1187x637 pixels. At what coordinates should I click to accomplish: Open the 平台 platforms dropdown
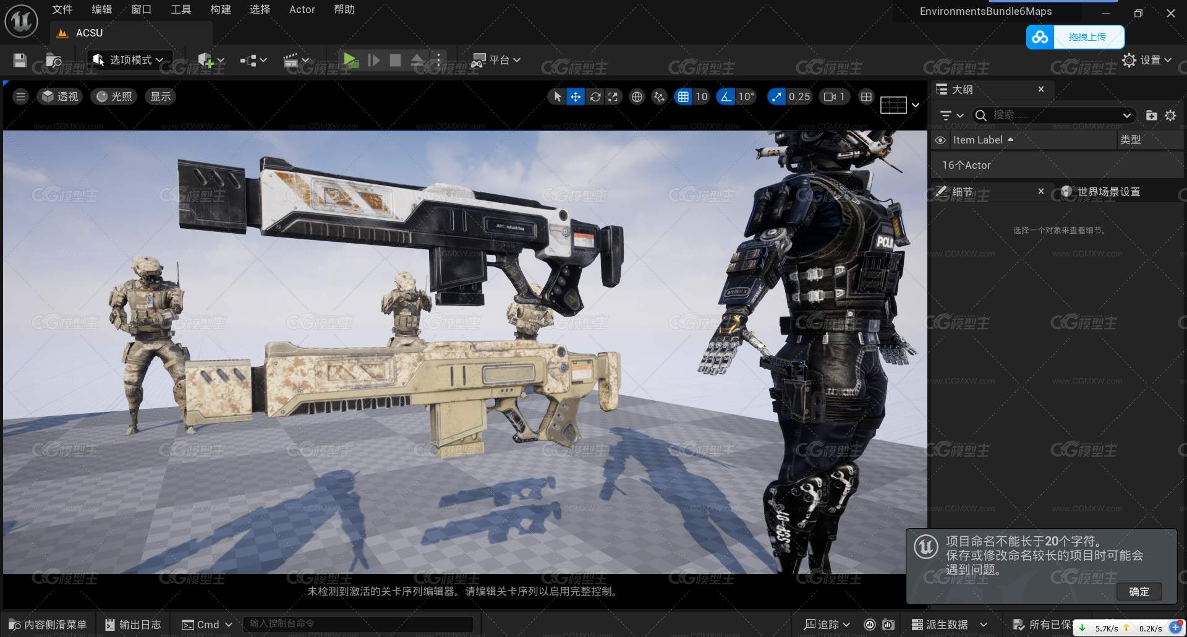[x=496, y=60]
